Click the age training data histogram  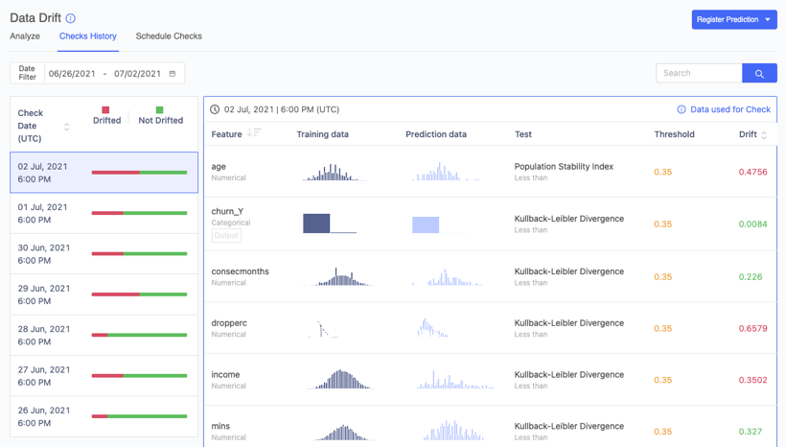[331, 173]
